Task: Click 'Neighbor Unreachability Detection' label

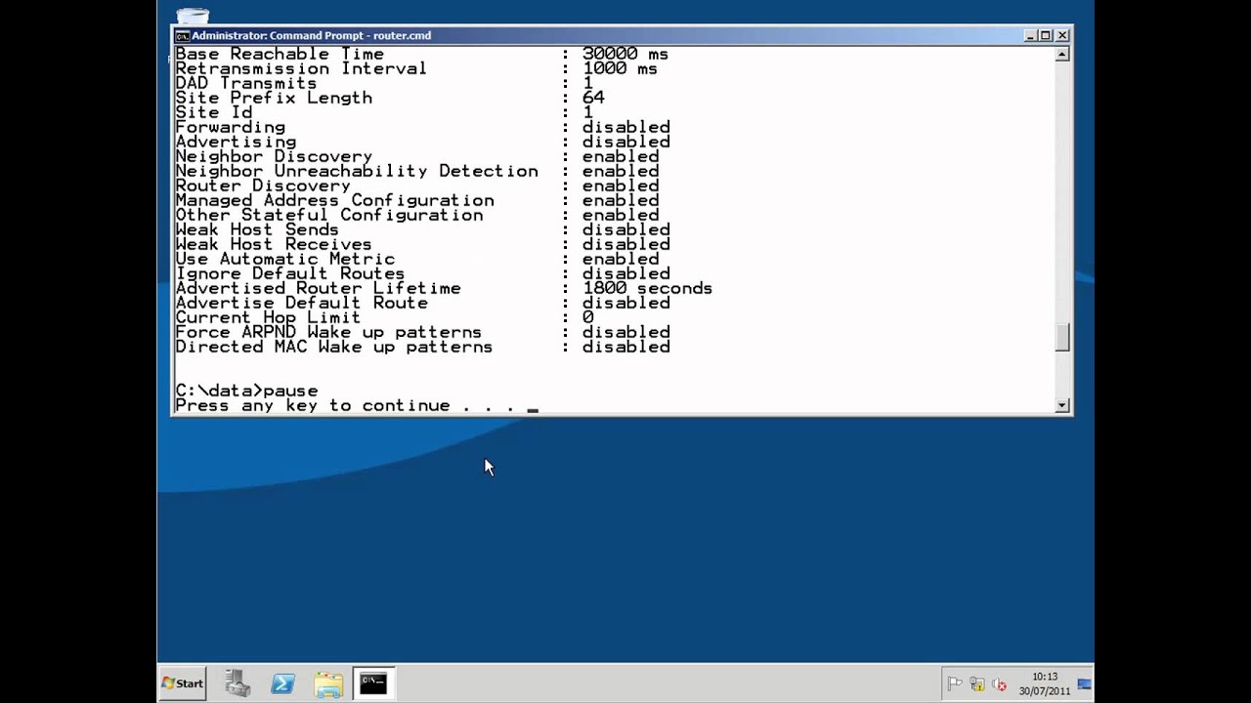Action: (x=357, y=171)
